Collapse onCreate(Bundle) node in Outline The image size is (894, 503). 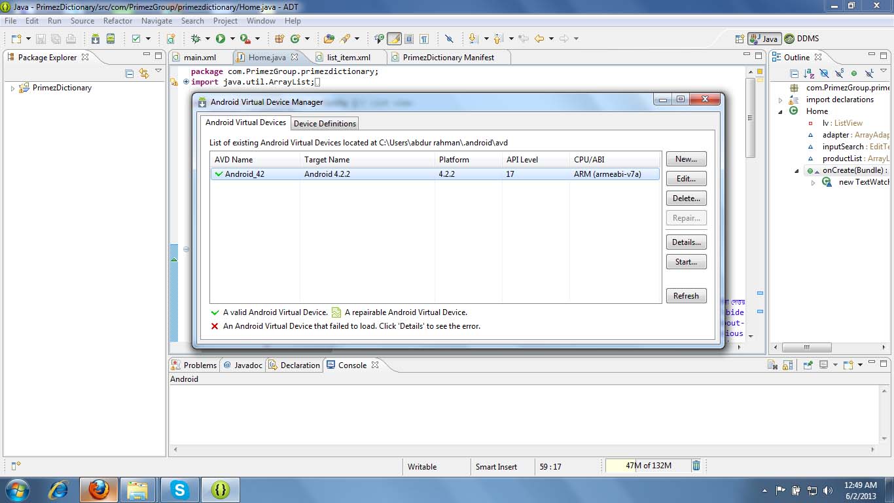click(x=797, y=170)
